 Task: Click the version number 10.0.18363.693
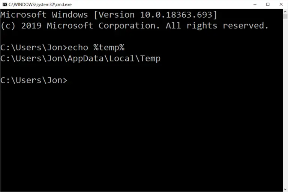click(x=176, y=15)
